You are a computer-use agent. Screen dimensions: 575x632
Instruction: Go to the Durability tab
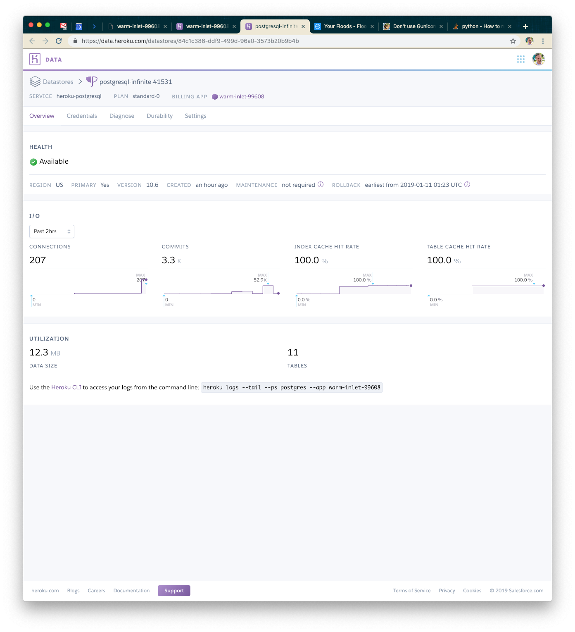(x=159, y=116)
